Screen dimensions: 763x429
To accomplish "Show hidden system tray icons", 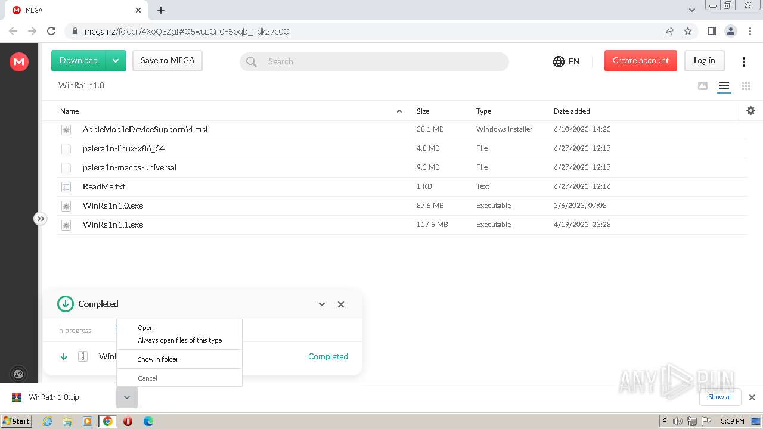I will pyautogui.click(x=665, y=421).
